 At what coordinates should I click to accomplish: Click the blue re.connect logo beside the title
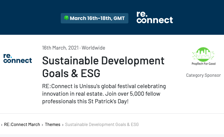click(x=18, y=59)
